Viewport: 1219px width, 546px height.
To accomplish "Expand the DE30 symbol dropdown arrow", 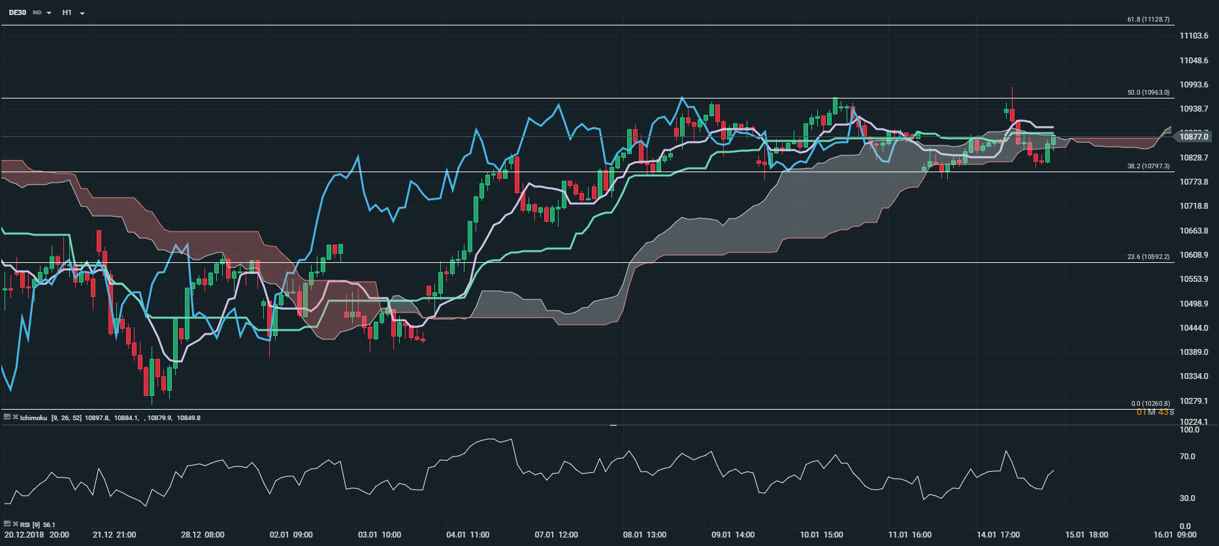I will (x=49, y=13).
